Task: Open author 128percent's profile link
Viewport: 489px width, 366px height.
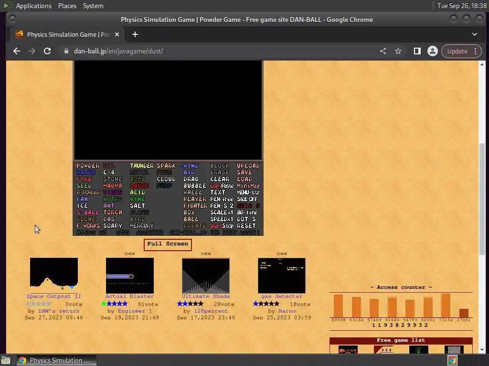Action: click(x=211, y=311)
